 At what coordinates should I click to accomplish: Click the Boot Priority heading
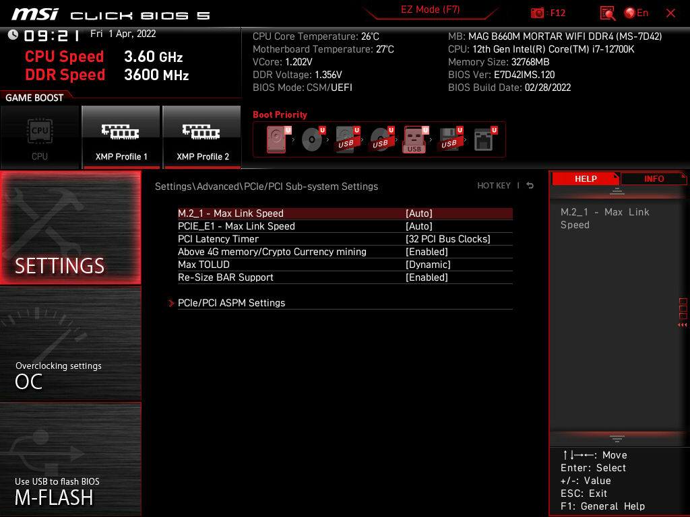[x=280, y=114]
